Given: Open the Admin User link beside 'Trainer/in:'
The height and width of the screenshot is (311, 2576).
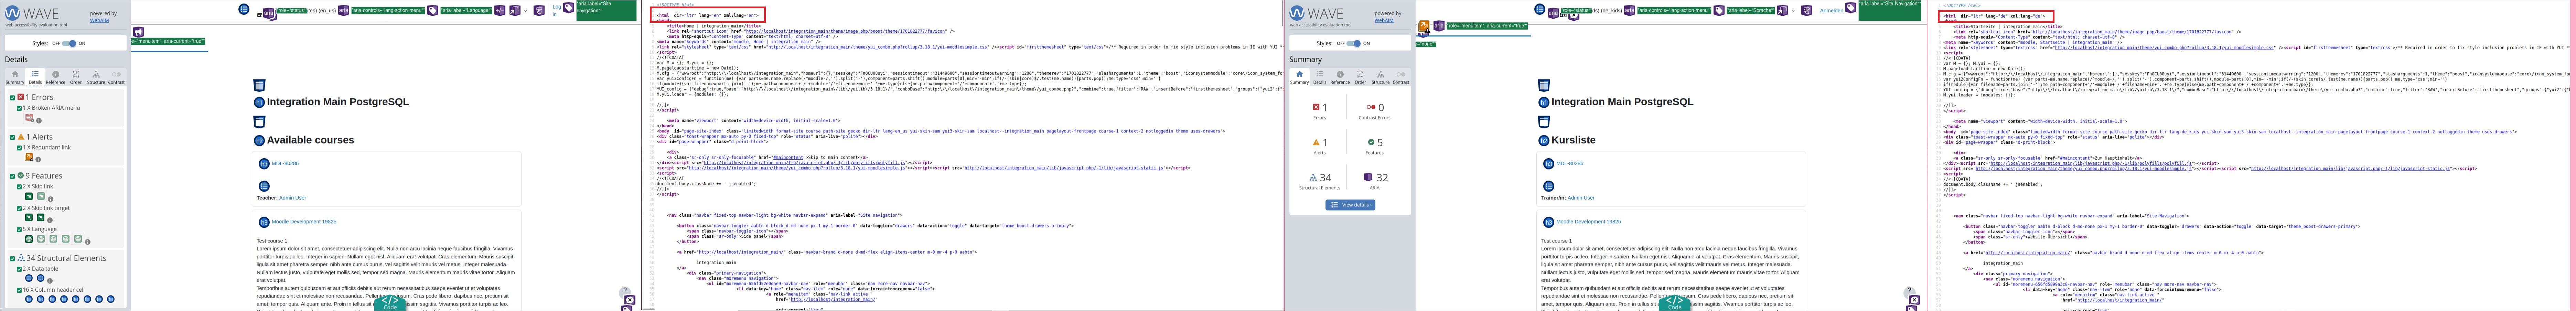Looking at the screenshot, I should pyautogui.click(x=1581, y=198).
